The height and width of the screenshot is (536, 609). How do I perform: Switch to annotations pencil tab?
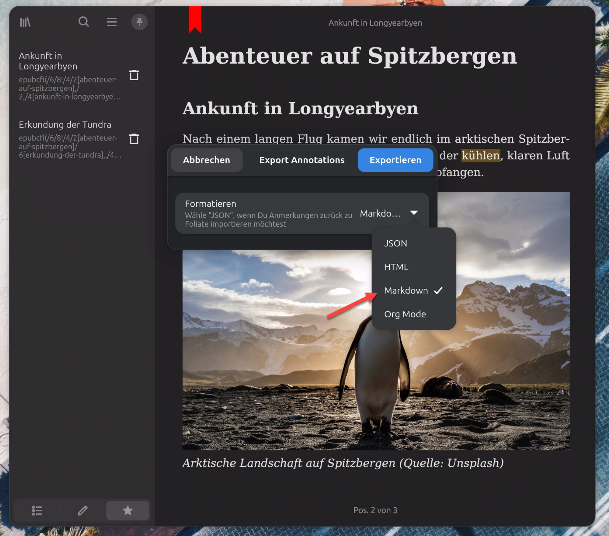[x=82, y=511]
